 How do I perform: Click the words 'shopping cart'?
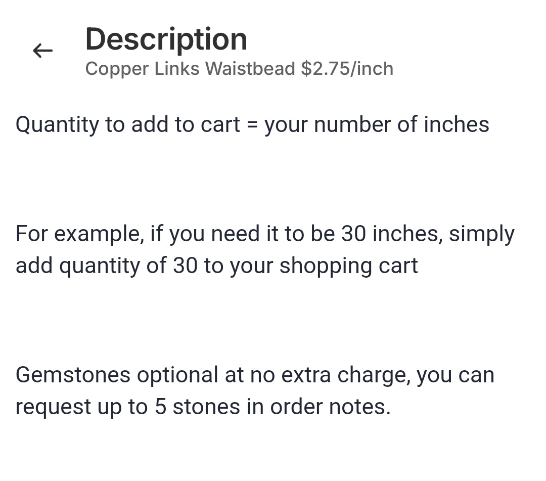tap(348, 266)
